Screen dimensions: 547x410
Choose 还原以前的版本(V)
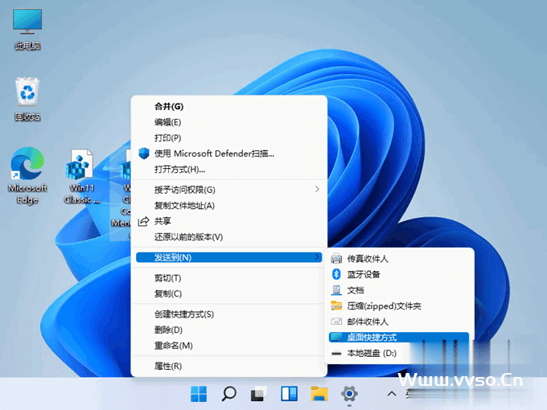228,237
